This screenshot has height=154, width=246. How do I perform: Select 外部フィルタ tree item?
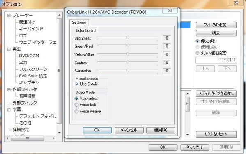coord(25,103)
